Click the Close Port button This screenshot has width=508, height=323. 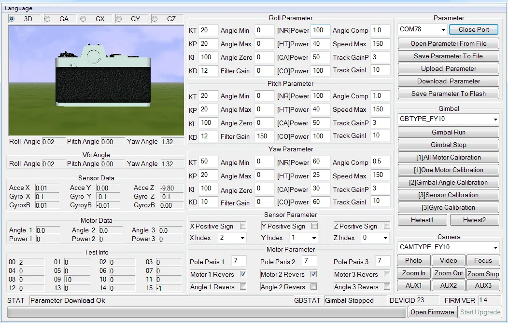click(x=474, y=29)
